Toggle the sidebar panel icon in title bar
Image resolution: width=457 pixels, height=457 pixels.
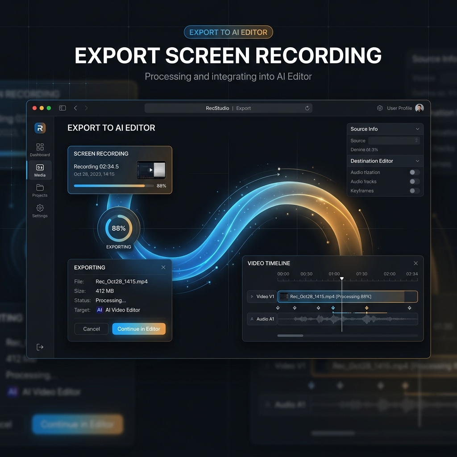pyautogui.click(x=62, y=108)
